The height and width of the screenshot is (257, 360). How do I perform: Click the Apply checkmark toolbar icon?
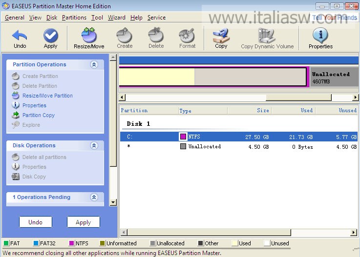click(x=50, y=38)
